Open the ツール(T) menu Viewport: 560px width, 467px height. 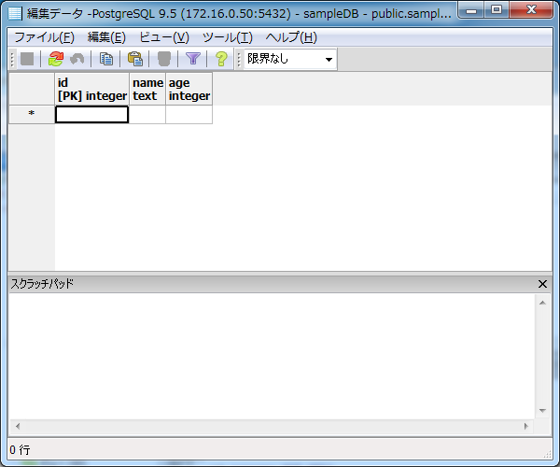tap(228, 37)
